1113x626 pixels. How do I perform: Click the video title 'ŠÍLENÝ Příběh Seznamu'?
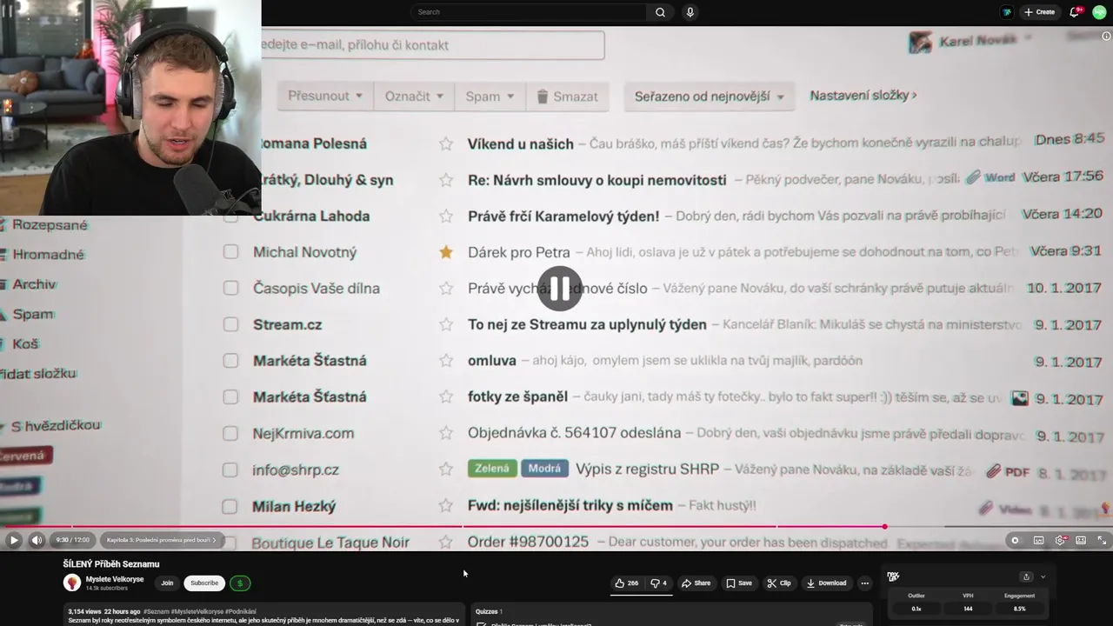coord(111,564)
